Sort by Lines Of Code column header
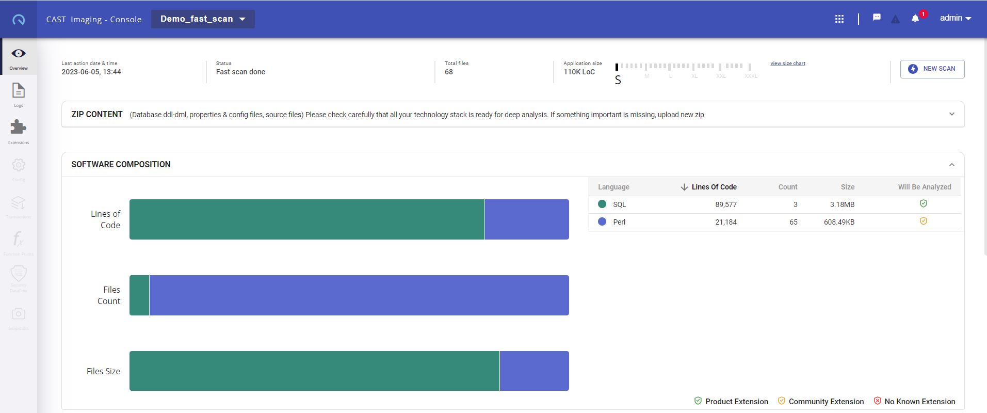 point(714,187)
